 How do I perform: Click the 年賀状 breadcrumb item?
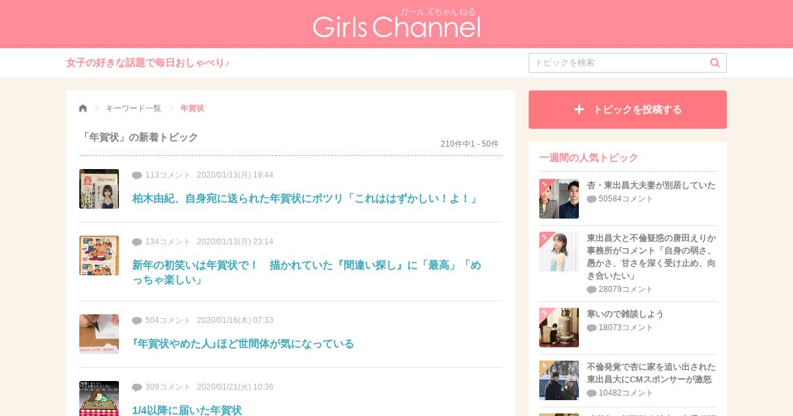pyautogui.click(x=192, y=108)
